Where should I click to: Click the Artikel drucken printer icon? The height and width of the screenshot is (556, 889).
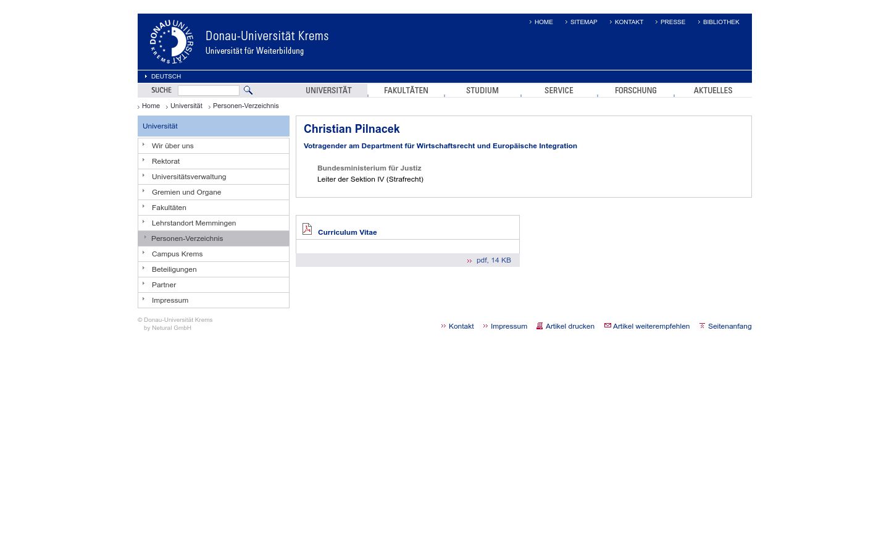click(540, 326)
